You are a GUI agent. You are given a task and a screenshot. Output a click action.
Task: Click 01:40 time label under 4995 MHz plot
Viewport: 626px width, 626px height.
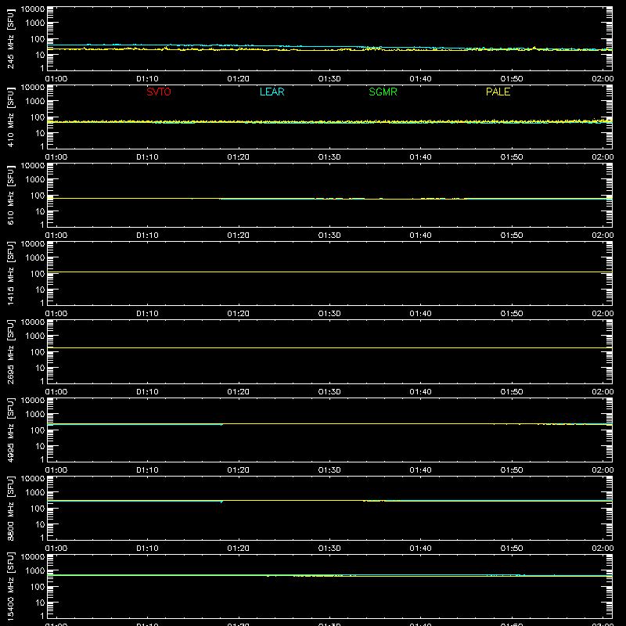tap(420, 470)
